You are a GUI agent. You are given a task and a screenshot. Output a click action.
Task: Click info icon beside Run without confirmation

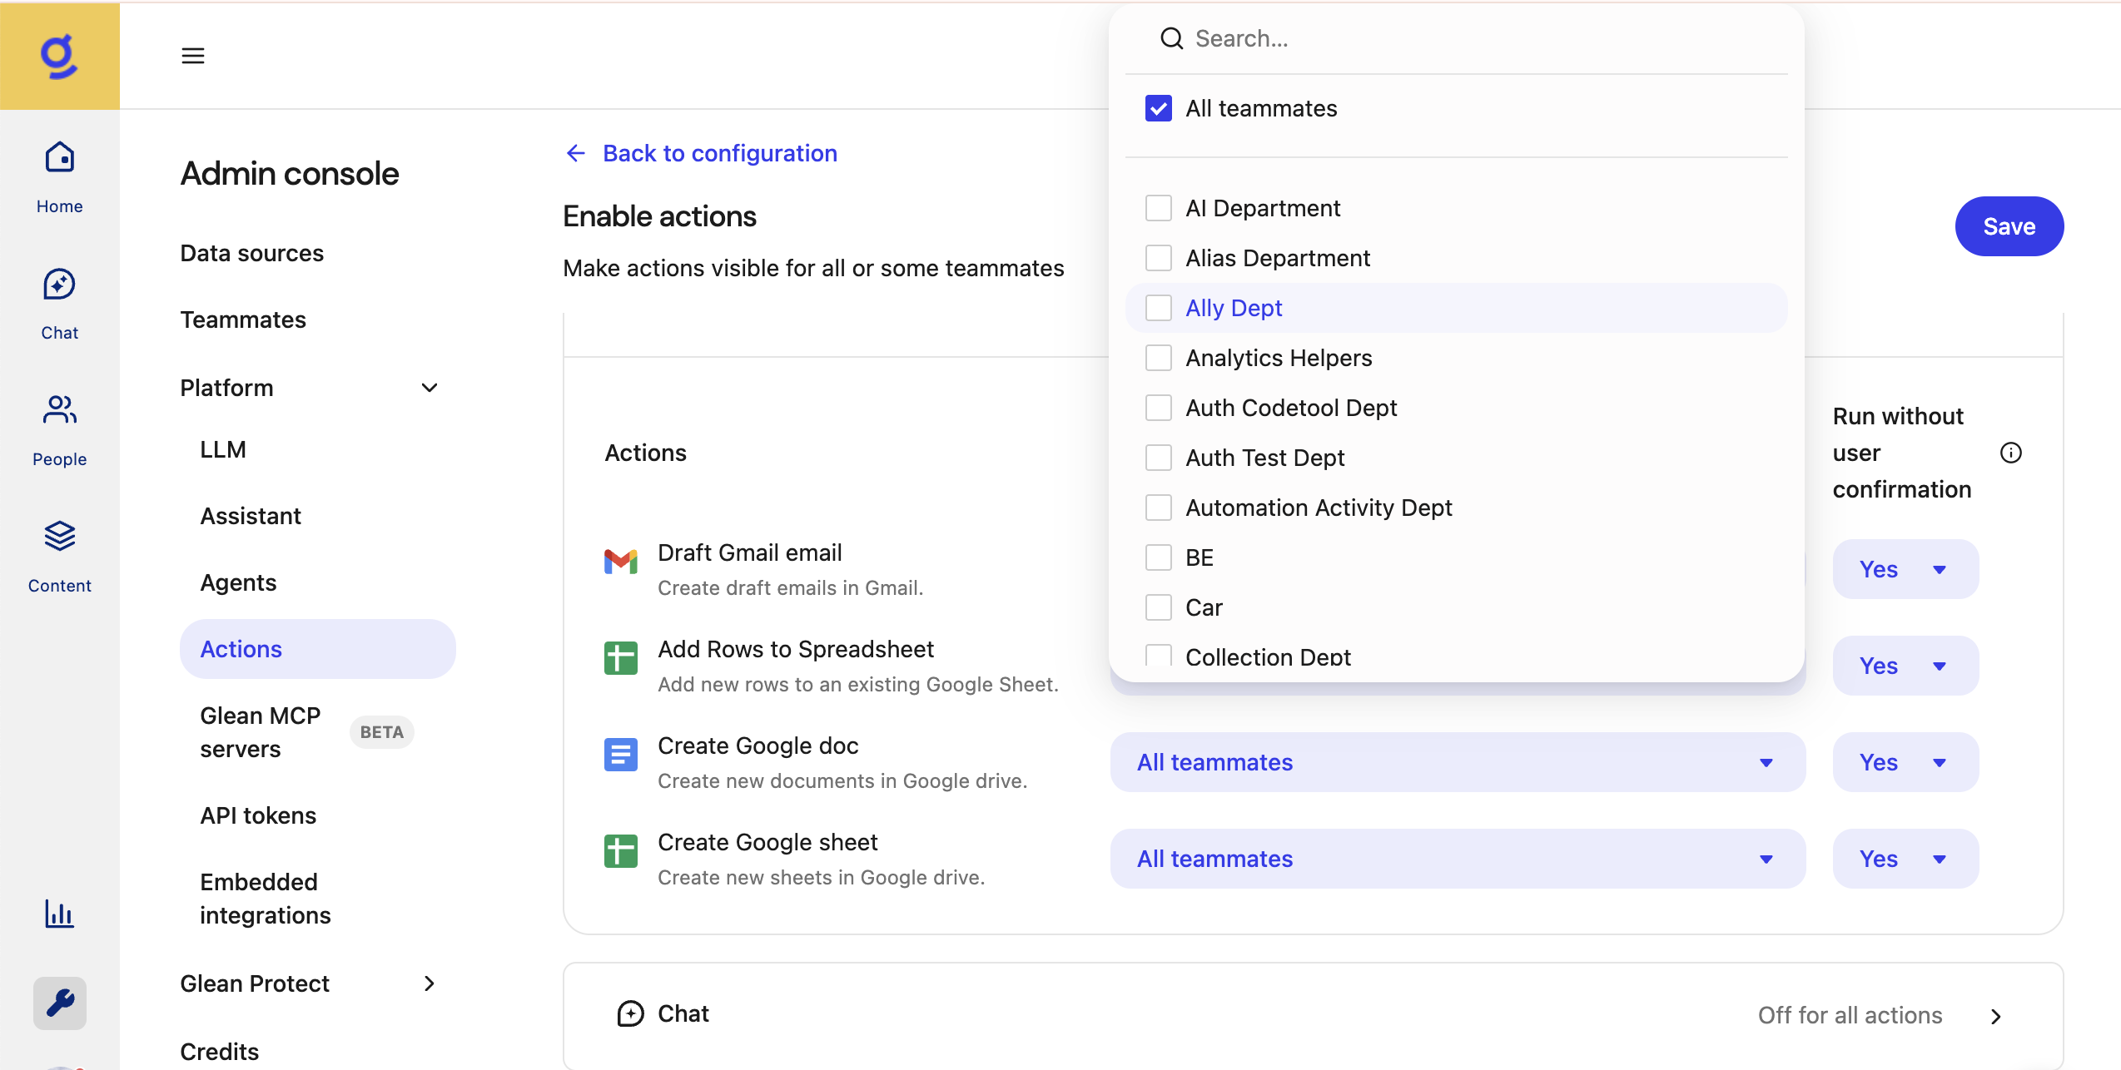(2010, 453)
